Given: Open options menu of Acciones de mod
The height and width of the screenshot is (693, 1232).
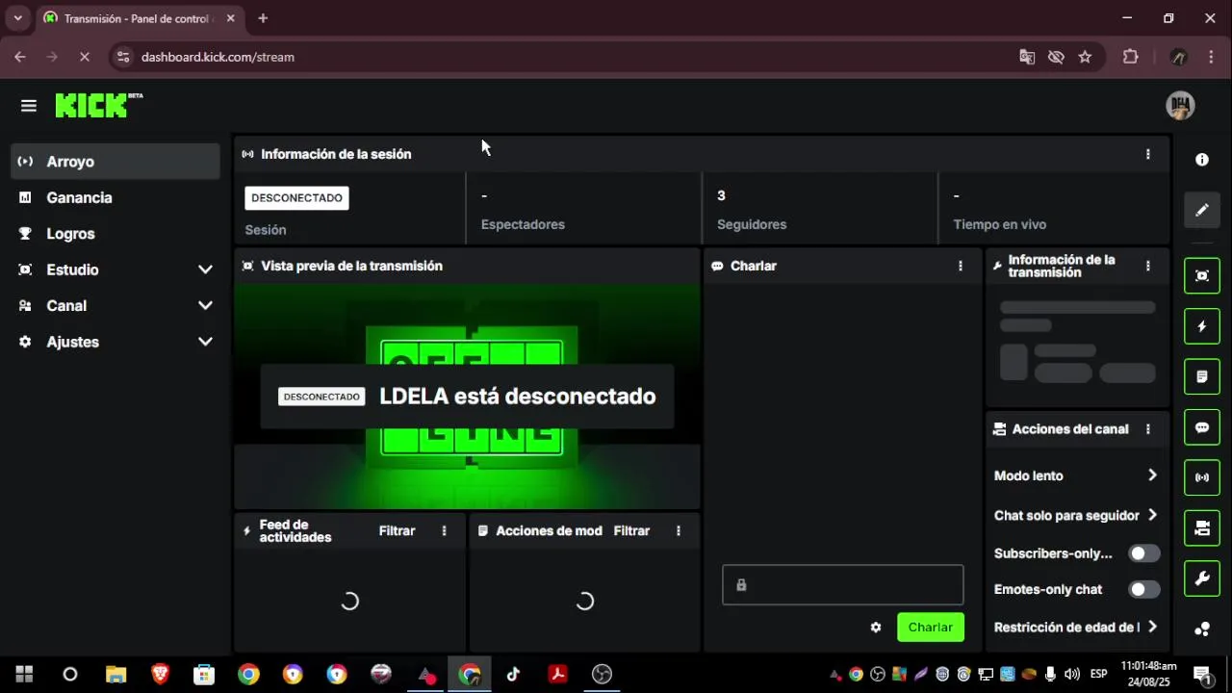Looking at the screenshot, I should click(679, 531).
